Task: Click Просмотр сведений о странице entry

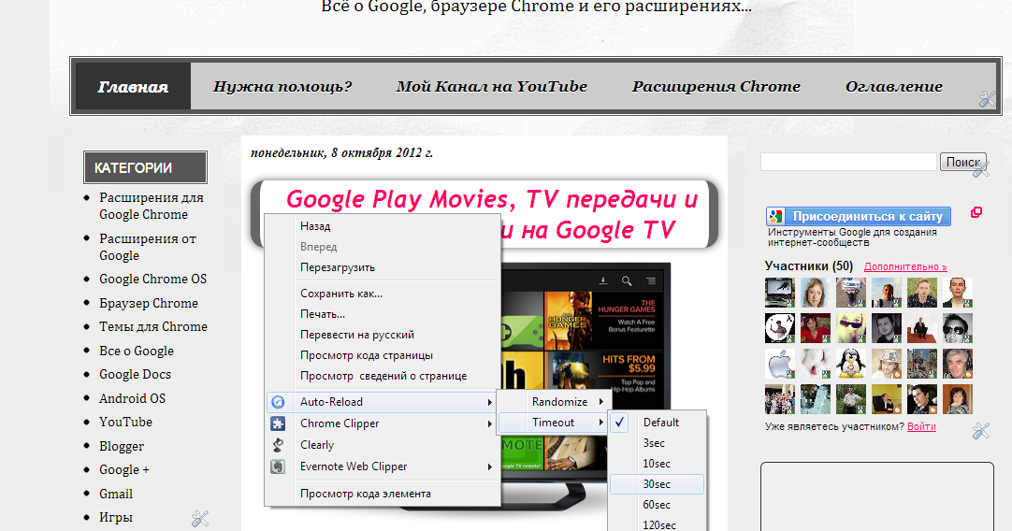Action: [383, 376]
